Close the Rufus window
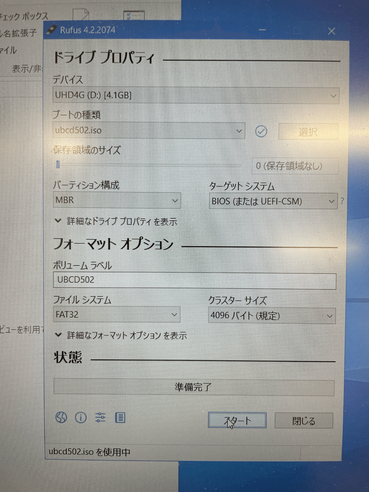The width and height of the screenshot is (369, 492). (x=331, y=31)
